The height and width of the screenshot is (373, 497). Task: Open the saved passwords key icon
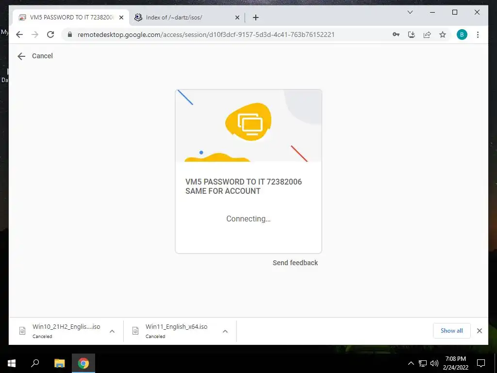pos(396,34)
